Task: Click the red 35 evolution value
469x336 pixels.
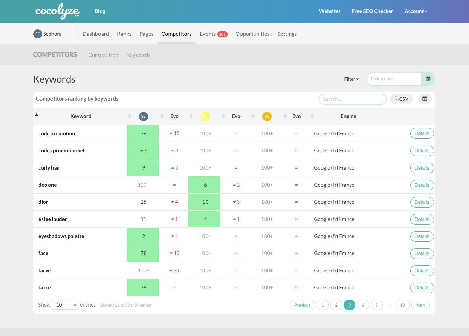Action: click(x=174, y=271)
